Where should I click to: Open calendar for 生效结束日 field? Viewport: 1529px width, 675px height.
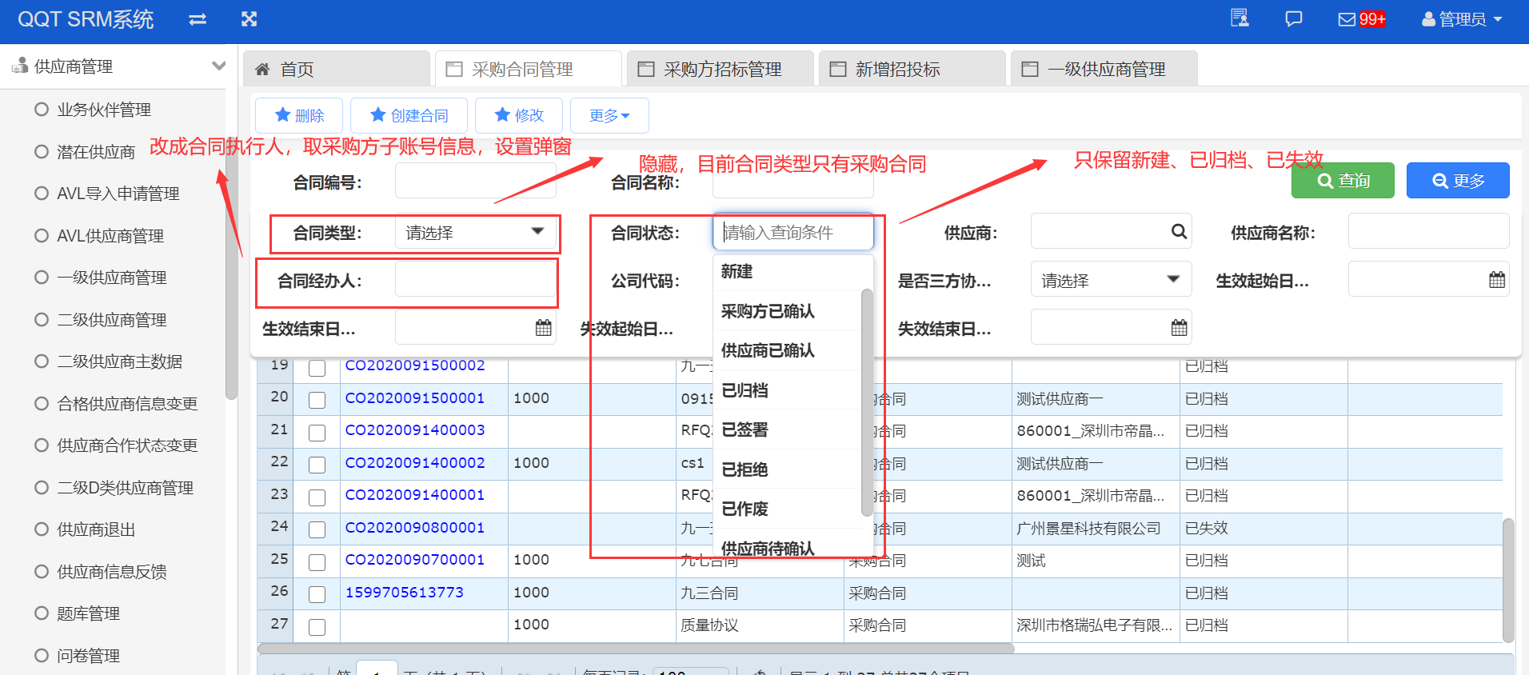tap(544, 328)
